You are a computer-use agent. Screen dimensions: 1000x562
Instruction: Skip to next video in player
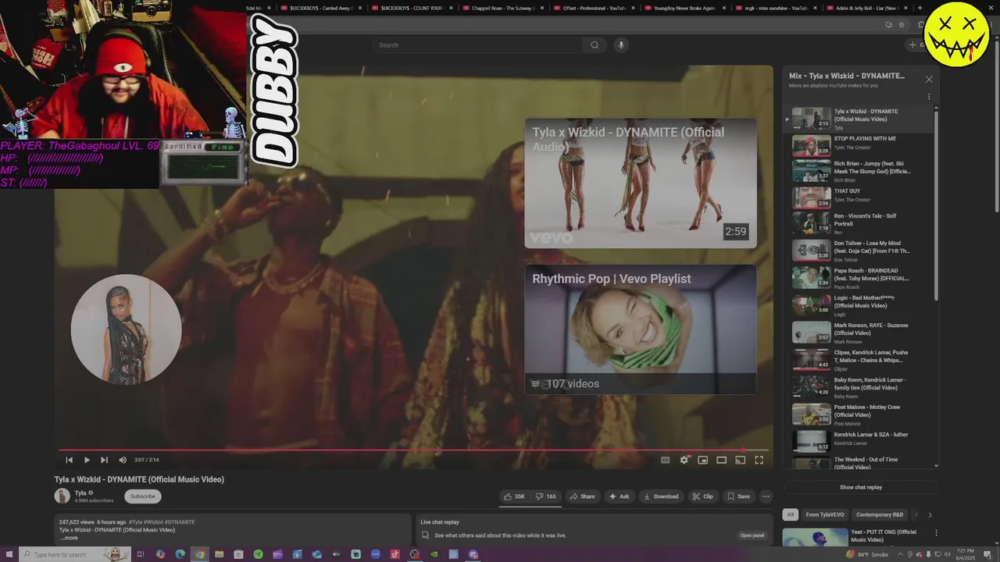tap(104, 460)
